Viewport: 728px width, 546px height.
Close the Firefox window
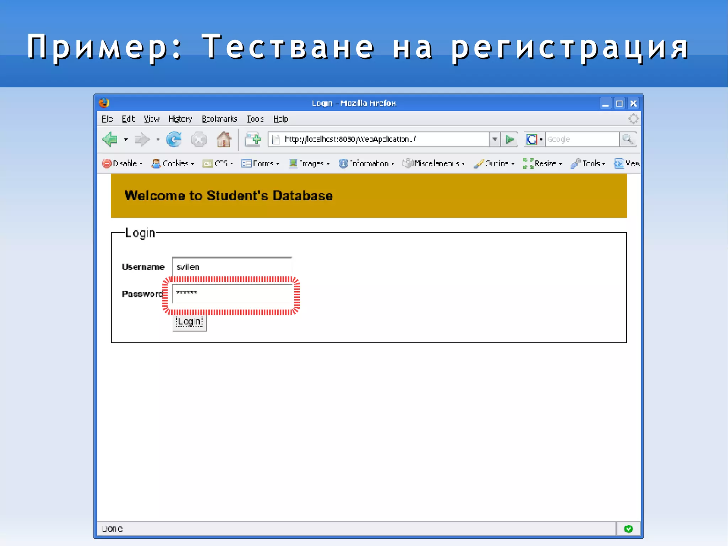633,104
